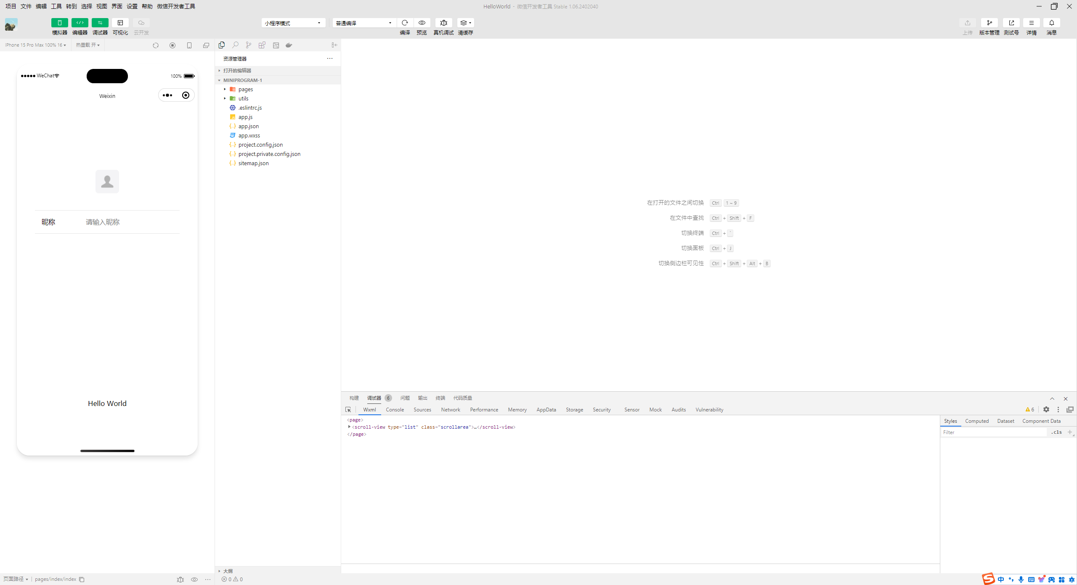1077x585 pixels.
Task: Click the 预览 preview eye icon
Action: 422,23
